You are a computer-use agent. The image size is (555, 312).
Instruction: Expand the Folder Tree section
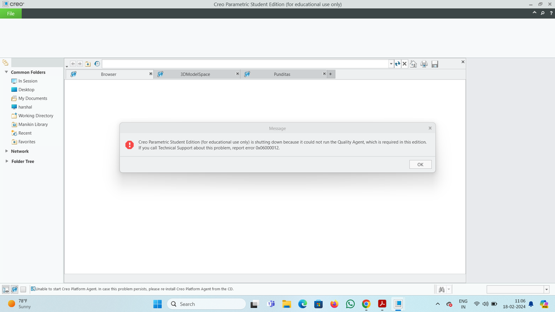click(6, 161)
